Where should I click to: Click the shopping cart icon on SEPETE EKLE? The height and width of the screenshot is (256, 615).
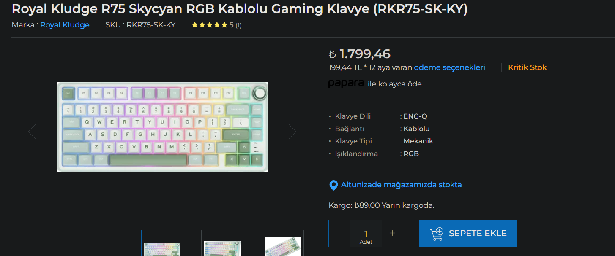point(437,234)
